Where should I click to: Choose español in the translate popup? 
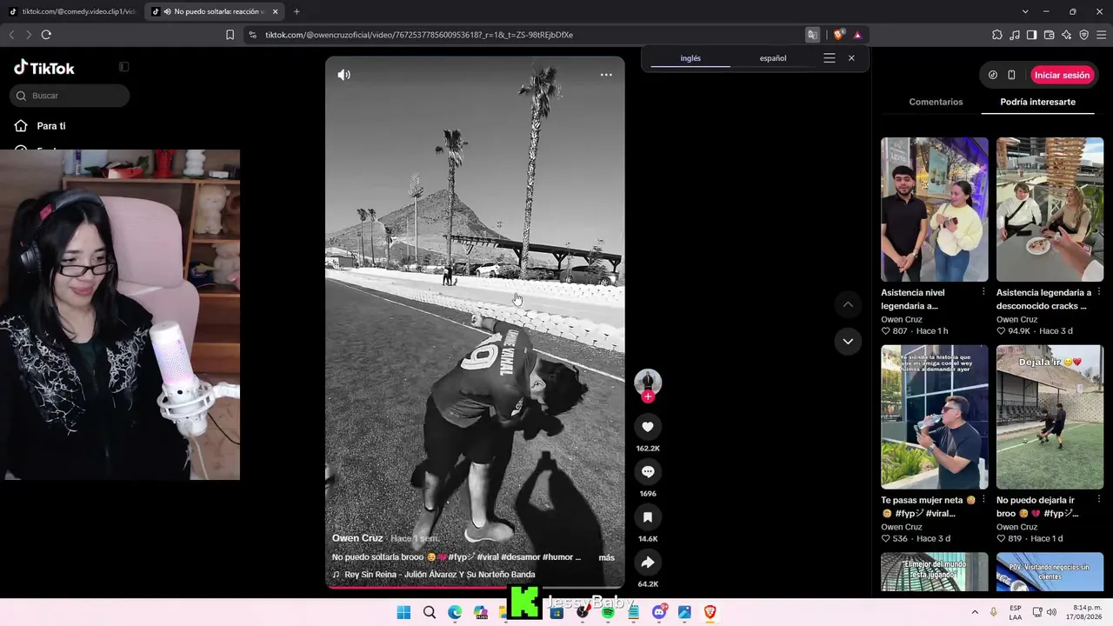pyautogui.click(x=773, y=58)
